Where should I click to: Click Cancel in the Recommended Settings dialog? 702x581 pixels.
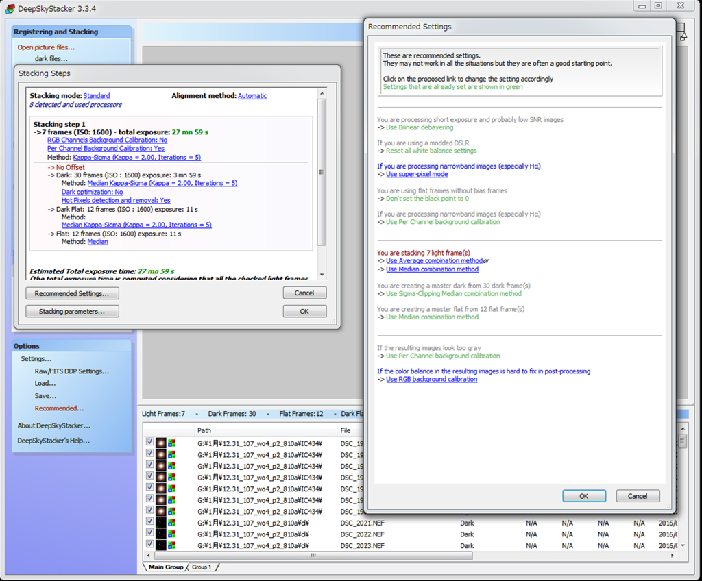(x=638, y=496)
